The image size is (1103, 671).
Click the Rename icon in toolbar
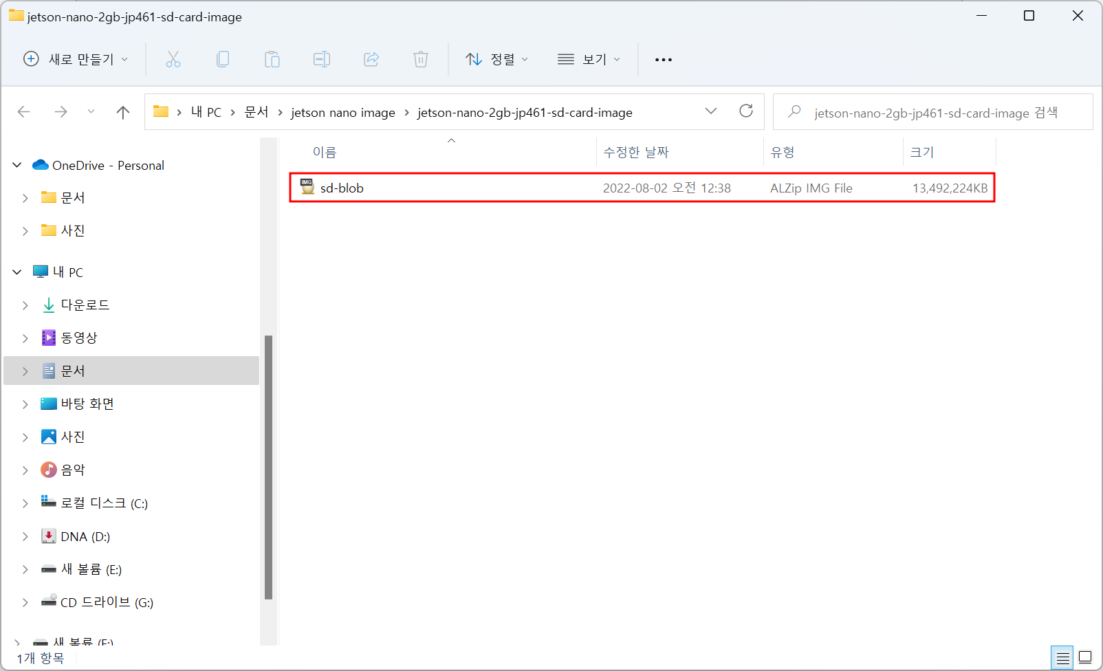coord(322,59)
